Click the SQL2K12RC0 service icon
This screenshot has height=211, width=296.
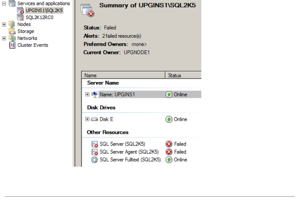[x=21, y=17]
